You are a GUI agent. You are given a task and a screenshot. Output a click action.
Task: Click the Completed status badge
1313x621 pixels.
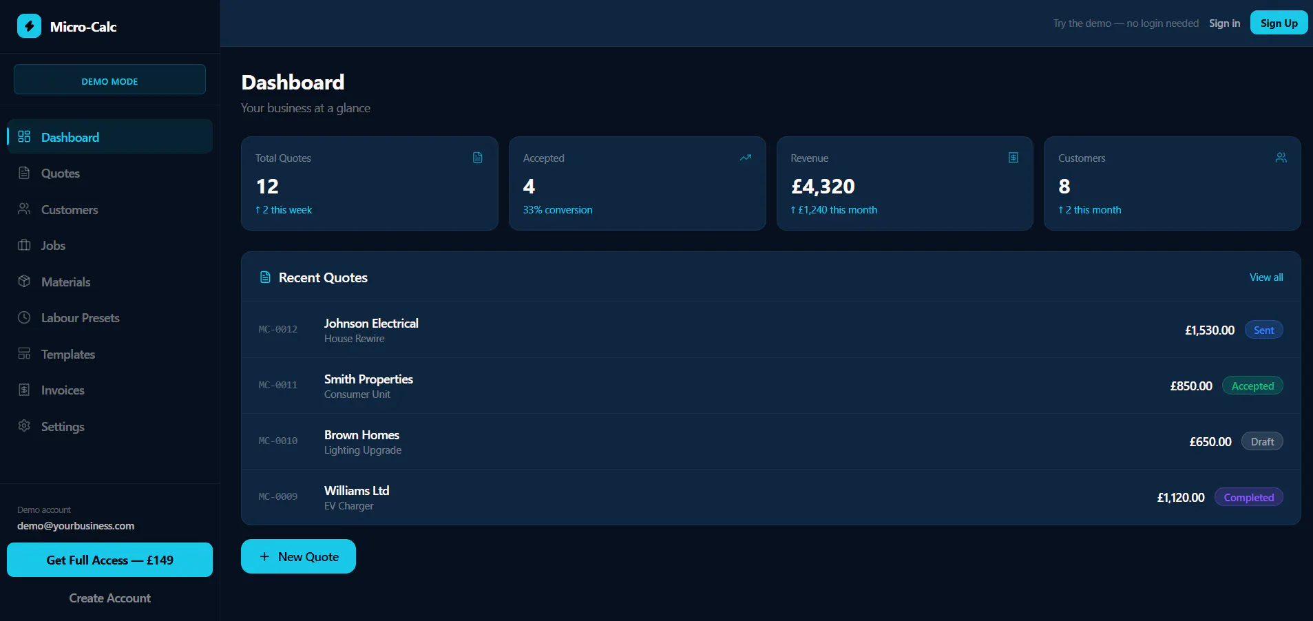pyautogui.click(x=1248, y=497)
